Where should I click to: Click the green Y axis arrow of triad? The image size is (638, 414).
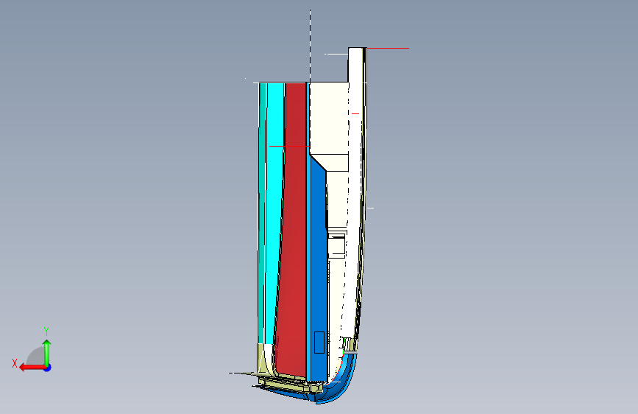[x=47, y=352]
